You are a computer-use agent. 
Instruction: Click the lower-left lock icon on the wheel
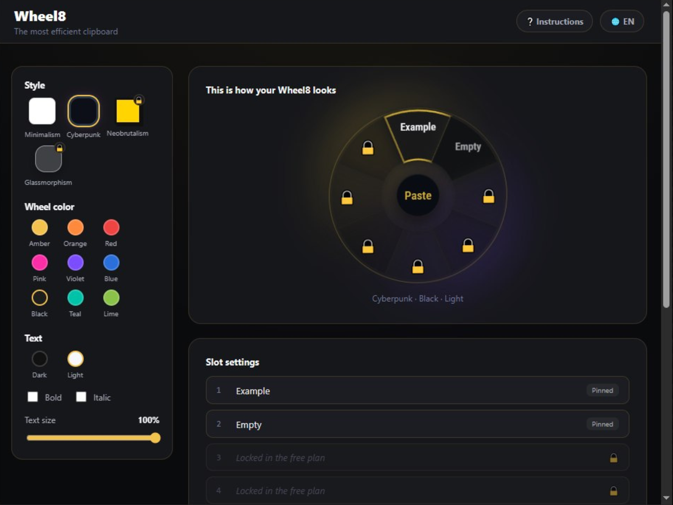tap(368, 246)
